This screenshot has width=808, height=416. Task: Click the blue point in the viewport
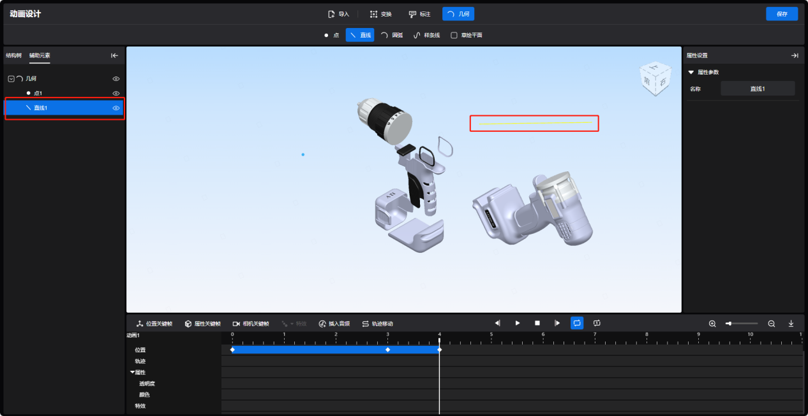pyautogui.click(x=303, y=154)
